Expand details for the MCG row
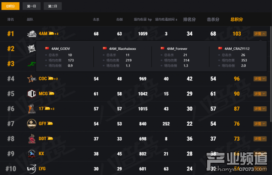This screenshot has height=175, width=272. click(x=260, y=94)
